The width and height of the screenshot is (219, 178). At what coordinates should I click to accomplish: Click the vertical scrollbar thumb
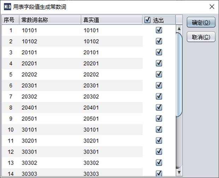pyautogui.click(x=179, y=74)
